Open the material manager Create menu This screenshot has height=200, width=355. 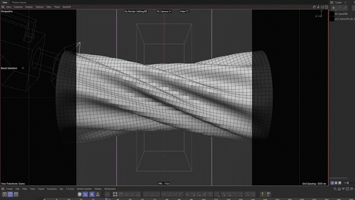(x=338, y=3)
